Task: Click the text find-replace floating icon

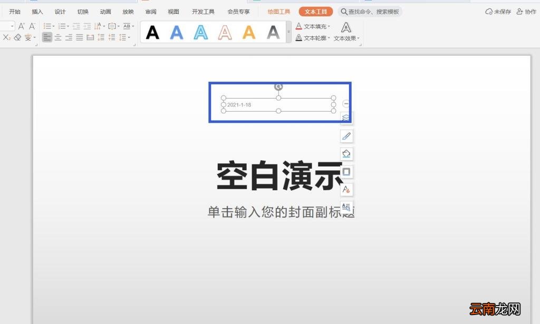Action: tap(346, 207)
